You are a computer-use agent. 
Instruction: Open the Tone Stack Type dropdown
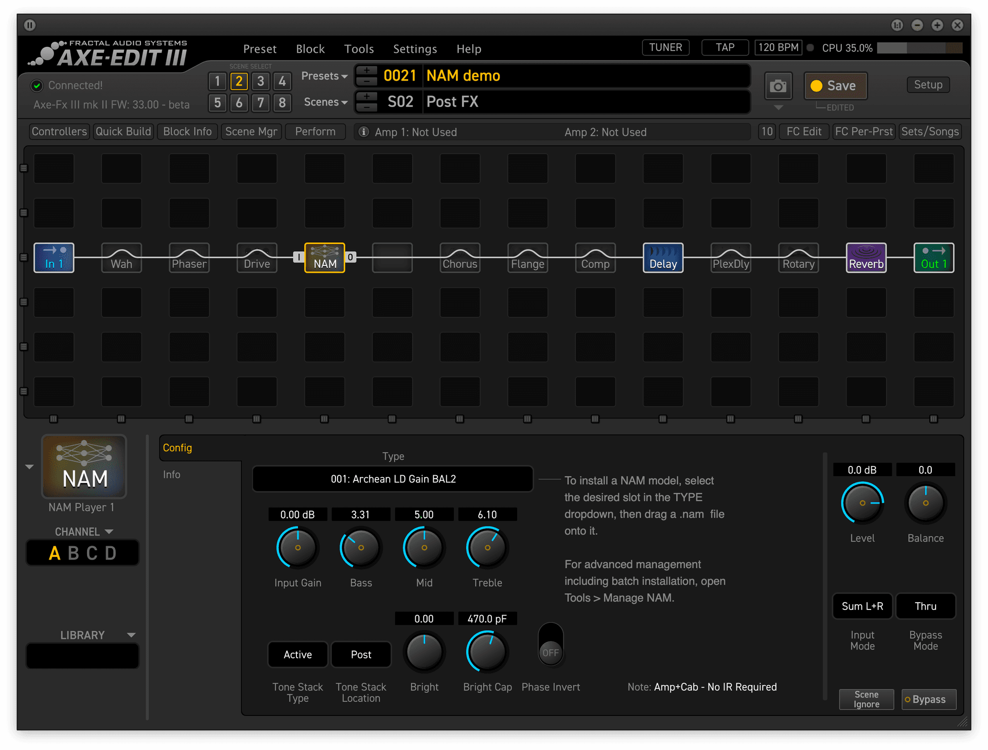[298, 655]
